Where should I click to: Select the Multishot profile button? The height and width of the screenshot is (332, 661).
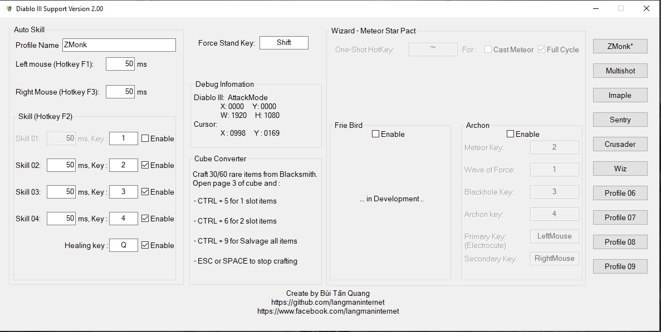pos(620,71)
